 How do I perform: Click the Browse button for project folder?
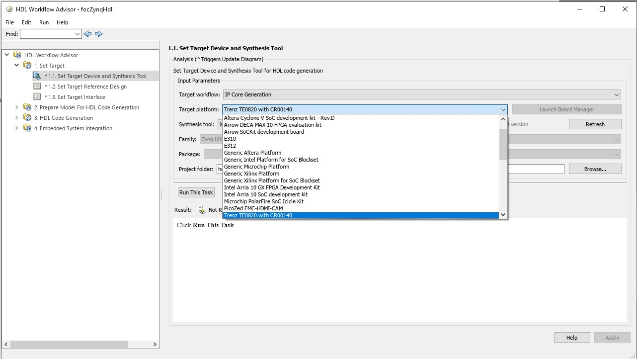(594, 169)
